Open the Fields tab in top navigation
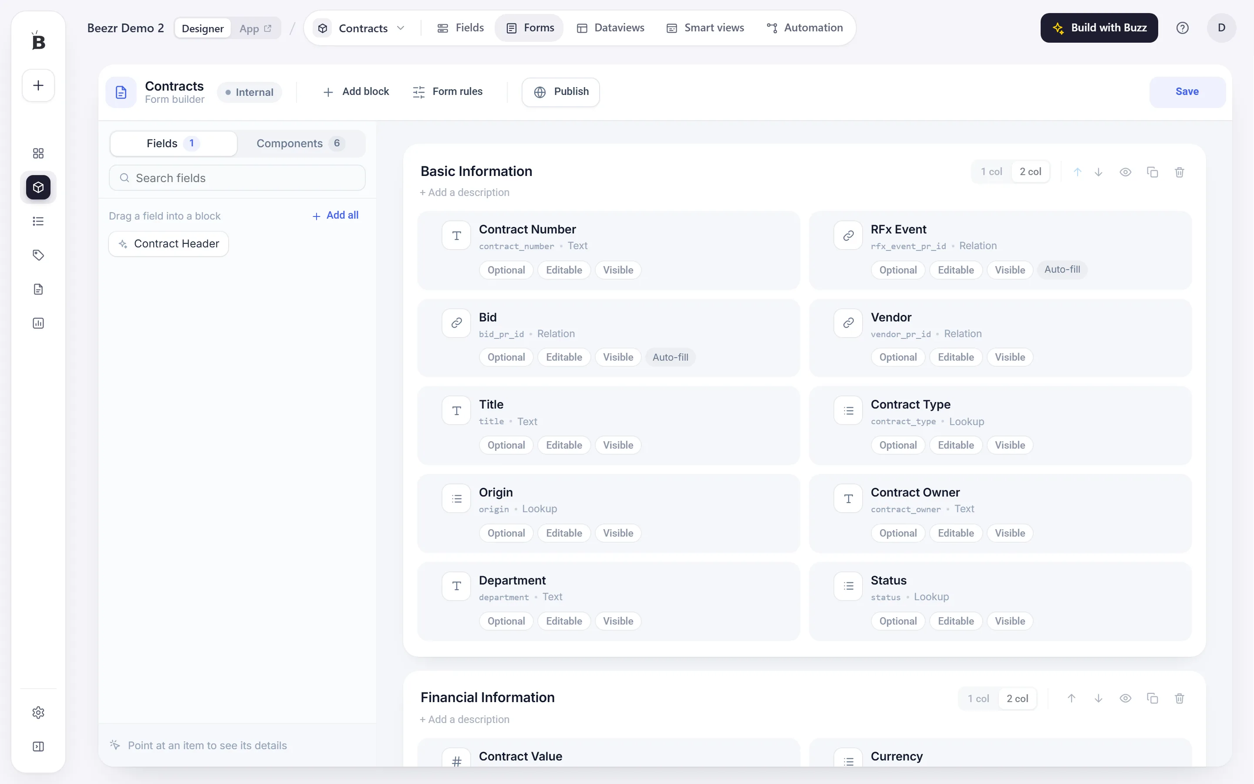Viewport: 1254px width, 784px height. click(x=461, y=28)
